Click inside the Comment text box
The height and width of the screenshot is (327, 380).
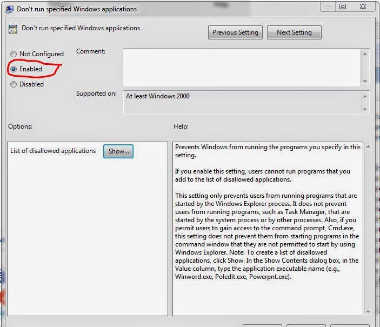242,68
